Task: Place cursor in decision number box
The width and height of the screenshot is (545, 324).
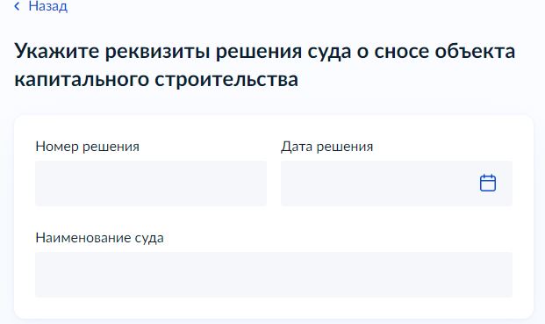Action: [151, 184]
